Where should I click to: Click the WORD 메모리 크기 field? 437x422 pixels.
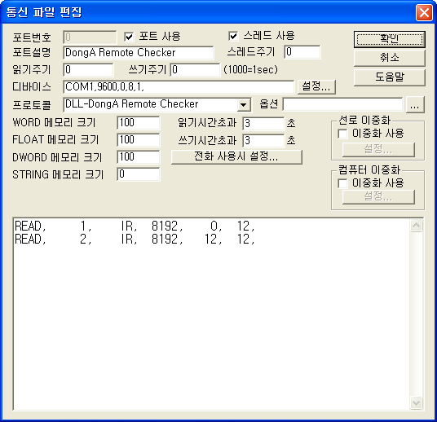pos(139,123)
